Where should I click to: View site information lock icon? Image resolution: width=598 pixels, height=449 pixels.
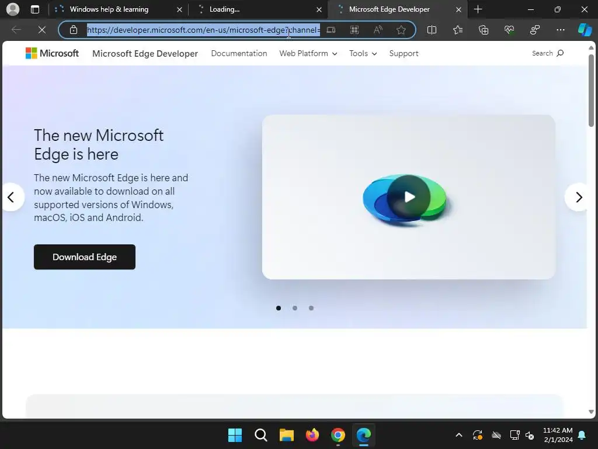click(74, 30)
